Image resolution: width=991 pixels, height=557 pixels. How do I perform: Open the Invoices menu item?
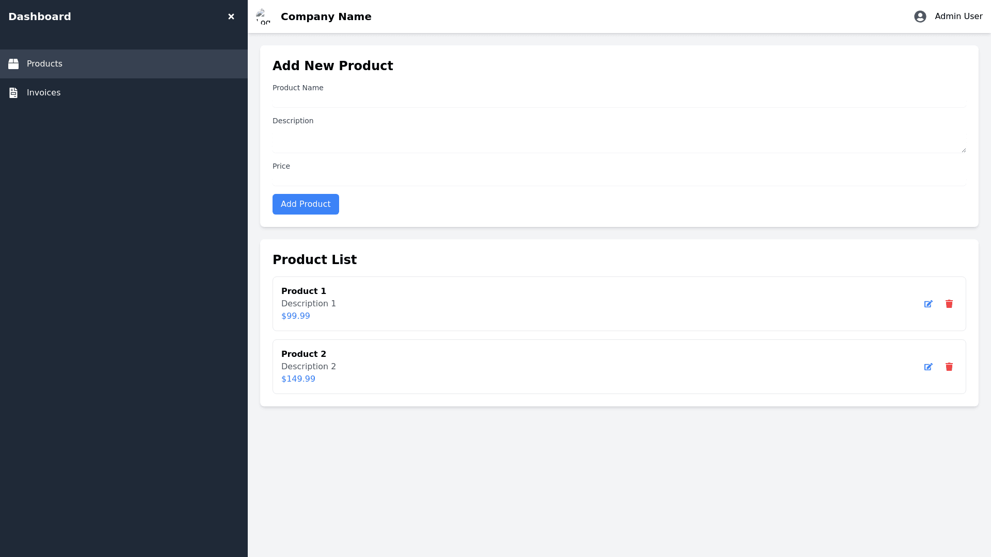[43, 93]
